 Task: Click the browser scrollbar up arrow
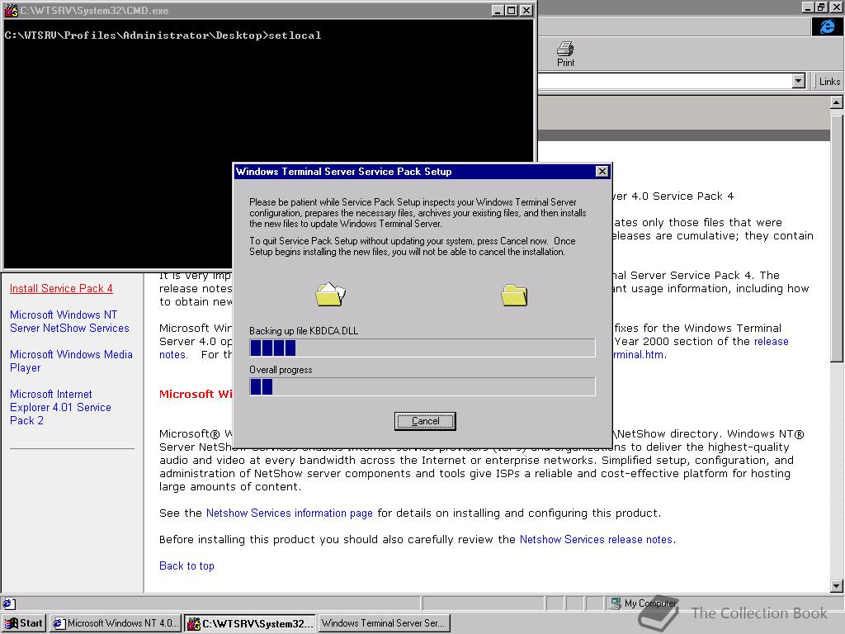coord(836,102)
